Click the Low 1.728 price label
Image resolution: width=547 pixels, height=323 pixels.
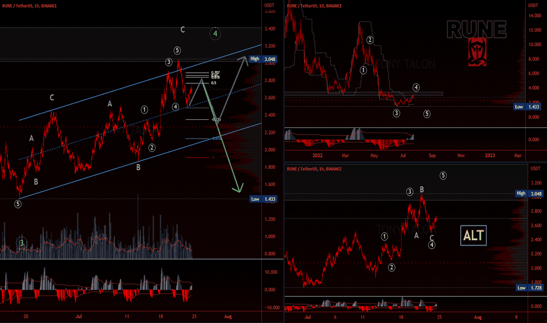pos(529,288)
